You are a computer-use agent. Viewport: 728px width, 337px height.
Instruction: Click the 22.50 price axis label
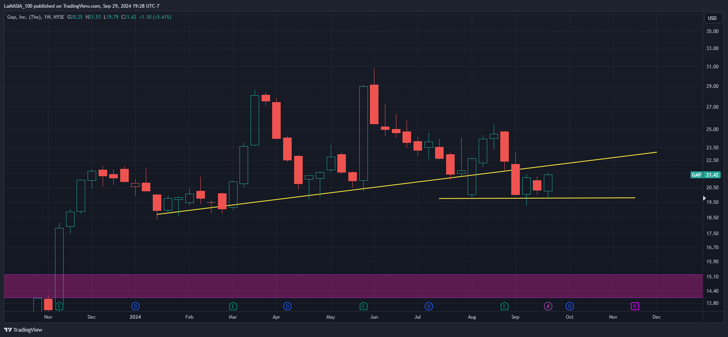pos(712,160)
